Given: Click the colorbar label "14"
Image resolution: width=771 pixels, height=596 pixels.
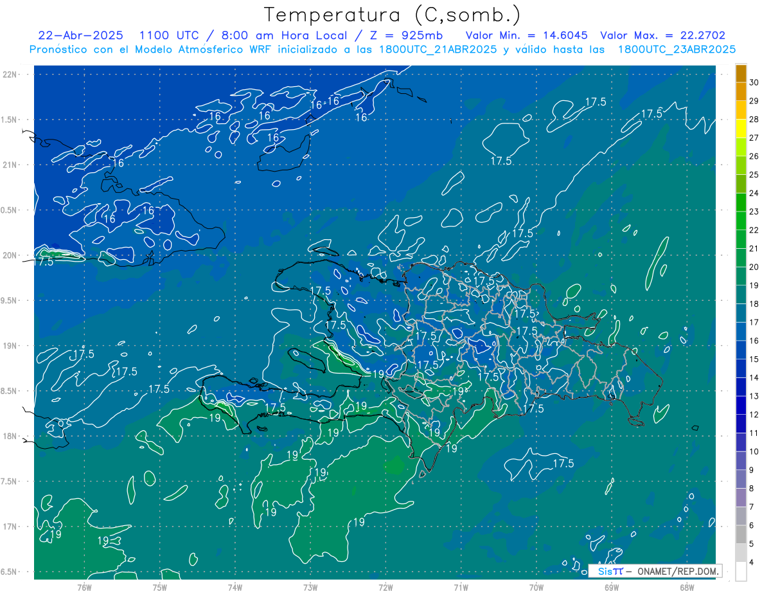Looking at the screenshot, I should pos(754,378).
